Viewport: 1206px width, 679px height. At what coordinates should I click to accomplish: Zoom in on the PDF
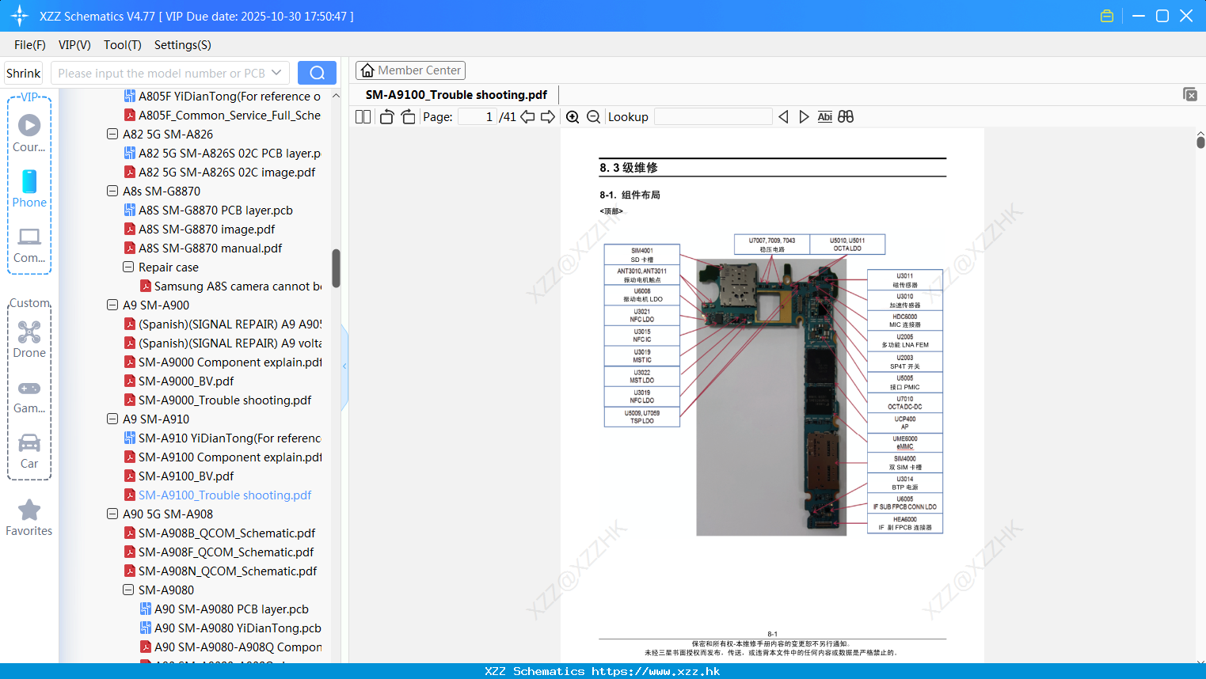click(573, 116)
